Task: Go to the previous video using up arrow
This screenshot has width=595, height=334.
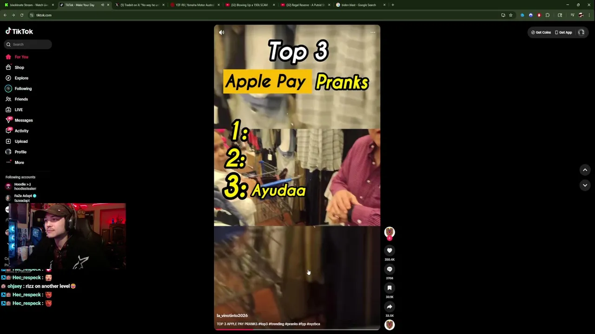Action: tap(585, 170)
